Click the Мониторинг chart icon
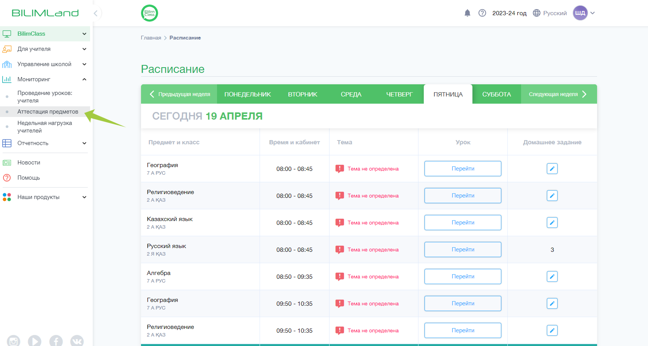Image resolution: width=648 pixels, height=346 pixels. click(x=7, y=79)
